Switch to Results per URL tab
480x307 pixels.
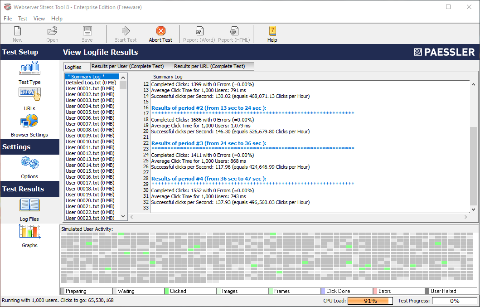(x=213, y=66)
